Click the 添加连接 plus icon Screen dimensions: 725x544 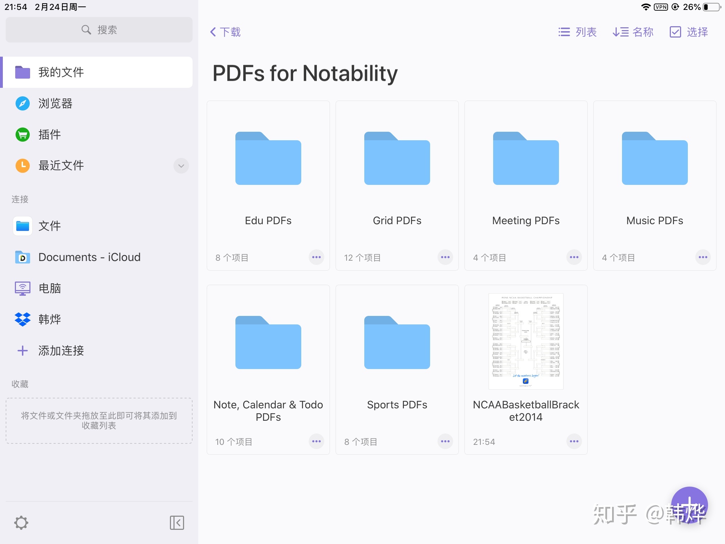point(23,351)
